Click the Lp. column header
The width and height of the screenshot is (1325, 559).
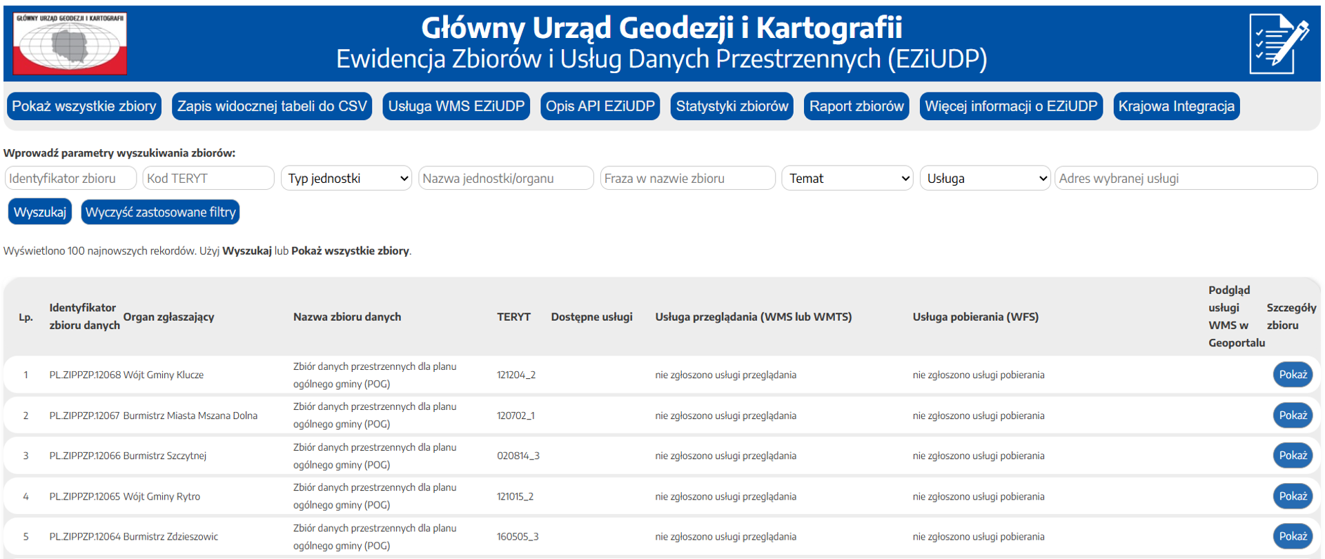tap(26, 317)
